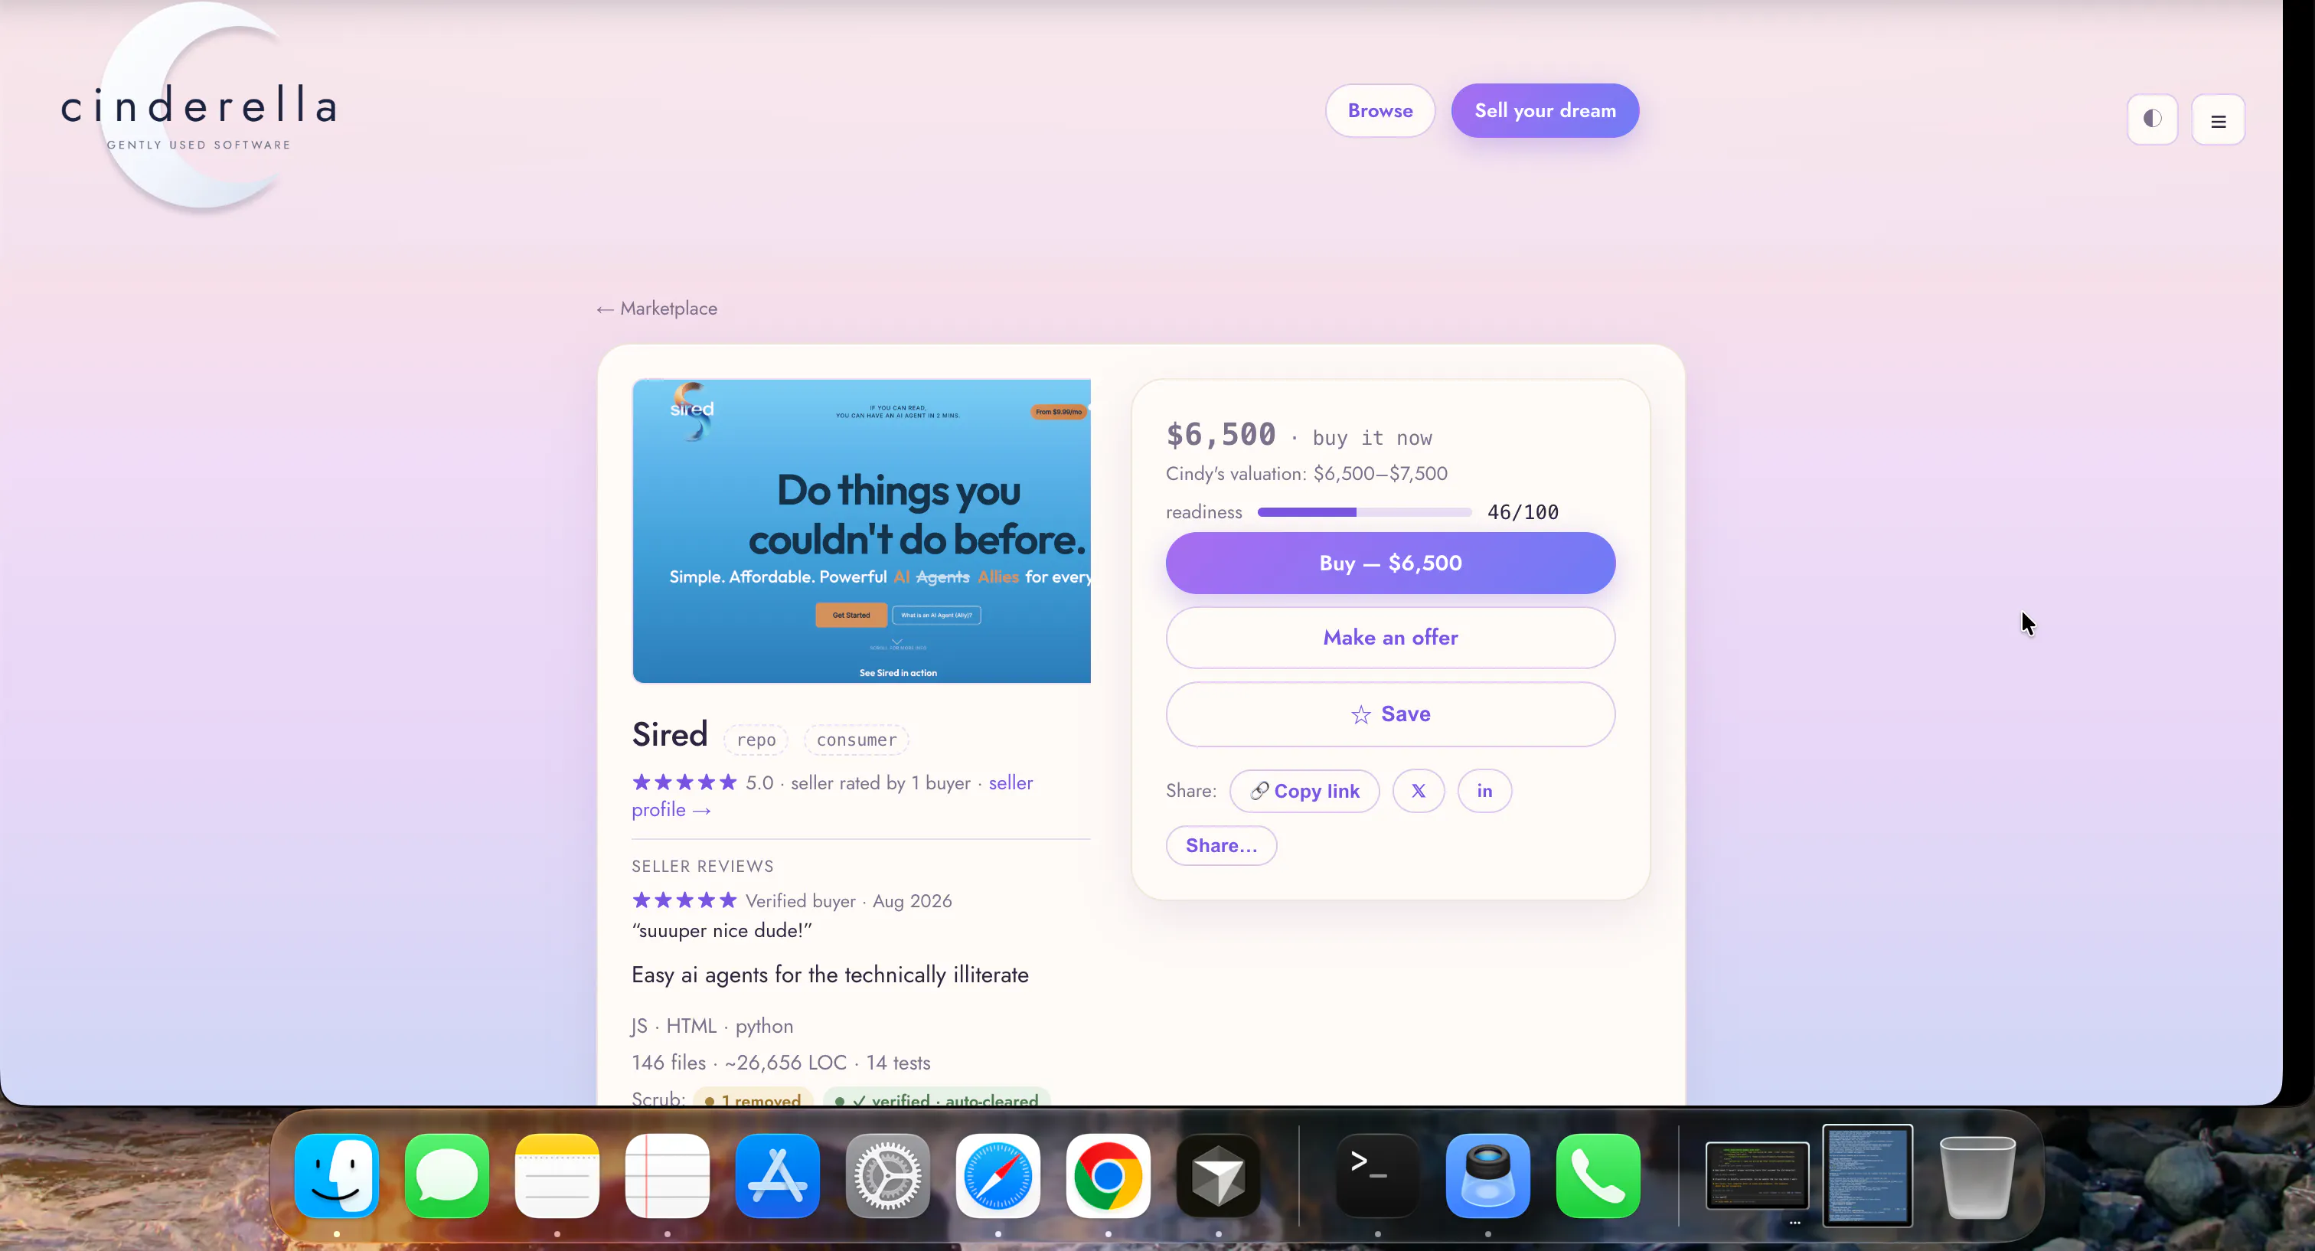Click the Sell your dream button
The height and width of the screenshot is (1251, 2315).
pos(1545,110)
